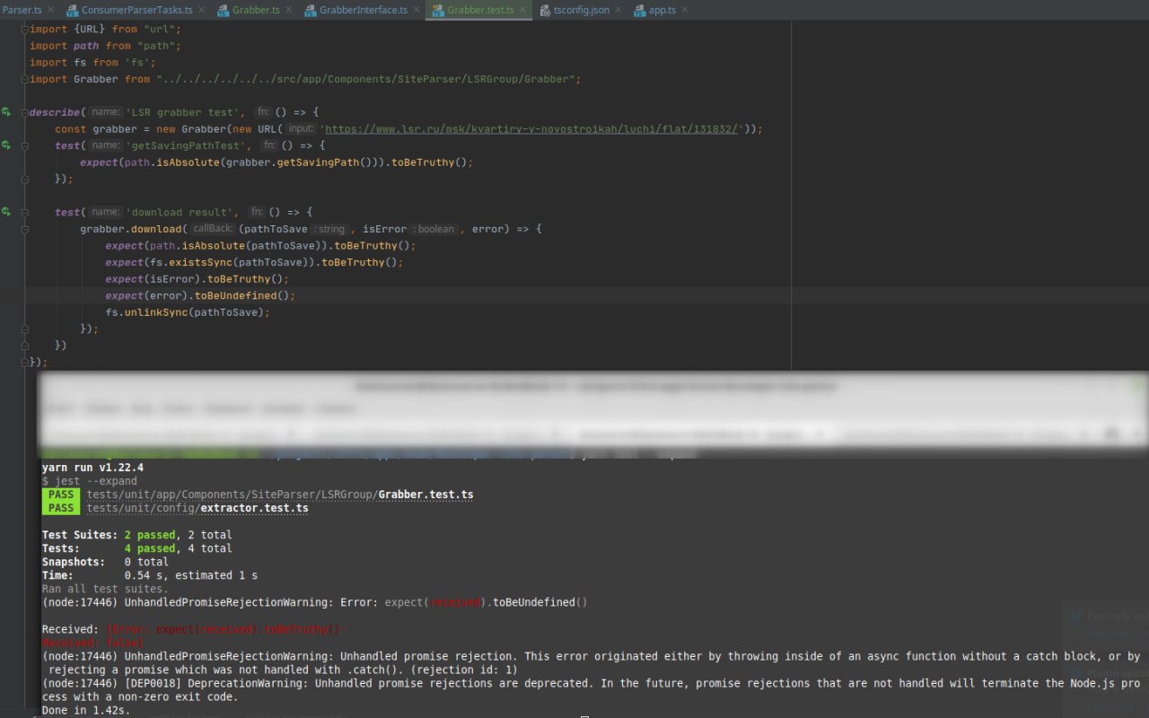The image size is (1149, 718).
Task: Click fold end marker of download callback closing
Action: pyautogui.click(x=25, y=328)
